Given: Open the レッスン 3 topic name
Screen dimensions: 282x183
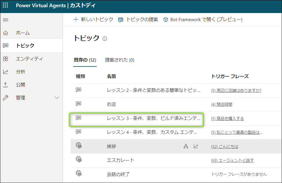Looking at the screenshot, I should point(153,118).
